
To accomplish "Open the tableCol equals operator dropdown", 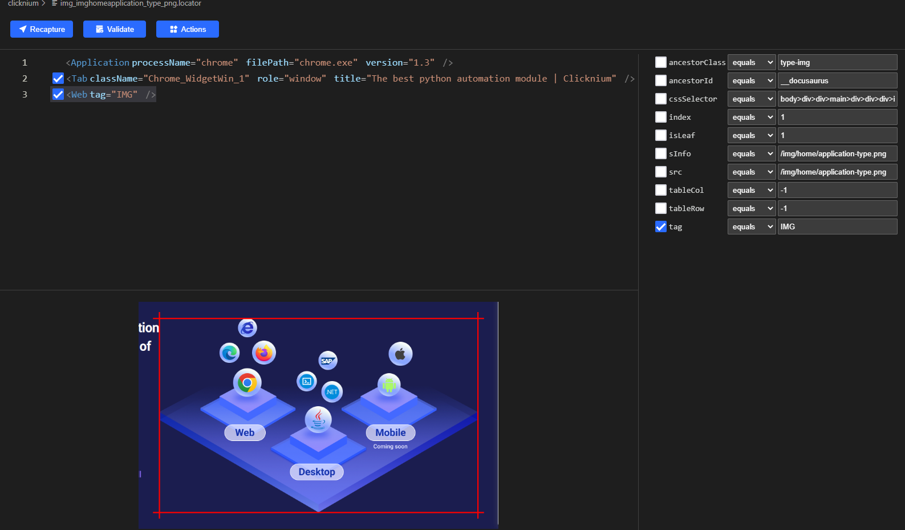I will tap(752, 190).
